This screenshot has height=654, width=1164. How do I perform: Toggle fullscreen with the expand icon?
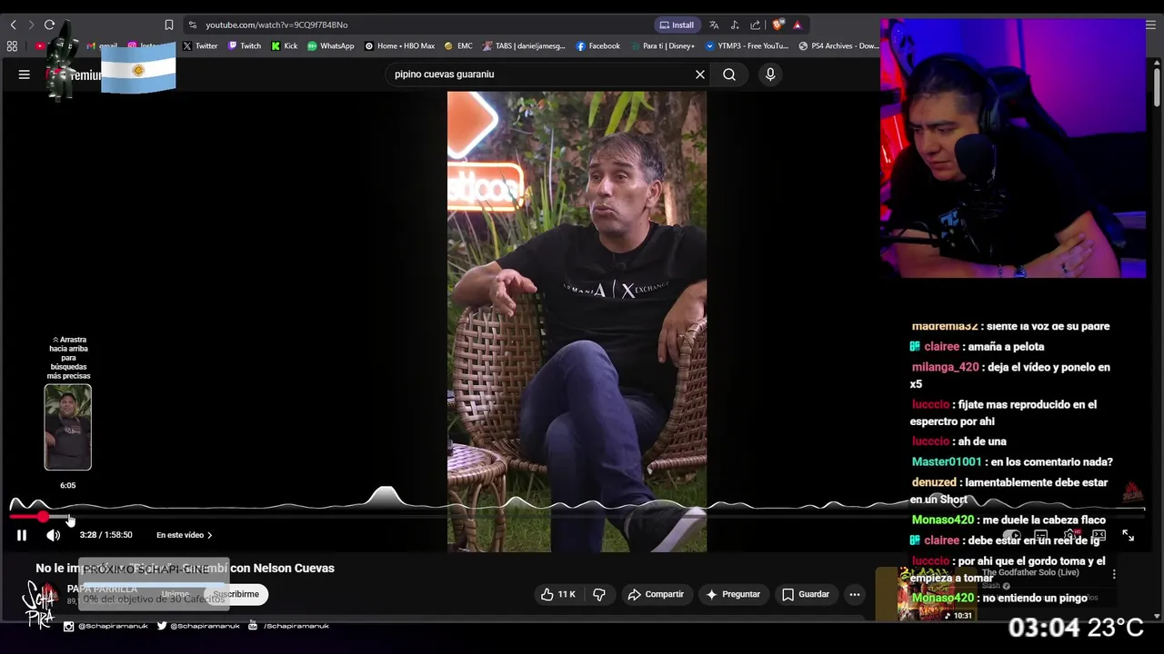point(1128,536)
